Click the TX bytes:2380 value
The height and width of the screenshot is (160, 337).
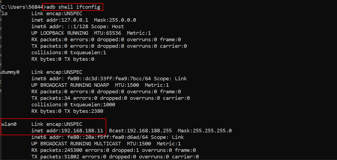pyautogui.click(x=83, y=111)
